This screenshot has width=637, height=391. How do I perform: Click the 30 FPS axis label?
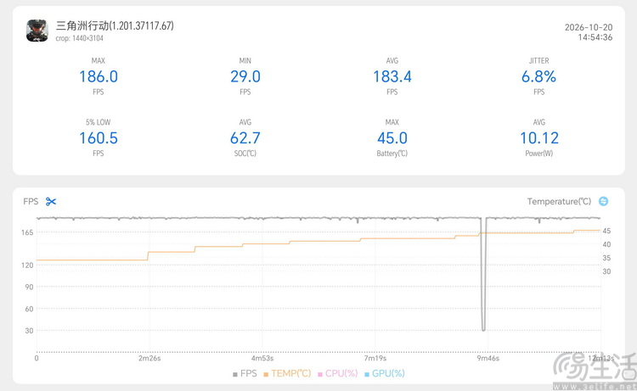[x=29, y=331]
